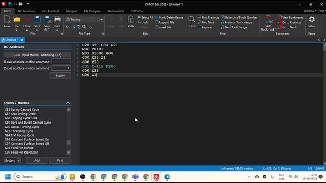This screenshot has height=183, width=326.
Task: Select G98 Feed Per Minute
Action: coord(19,148)
